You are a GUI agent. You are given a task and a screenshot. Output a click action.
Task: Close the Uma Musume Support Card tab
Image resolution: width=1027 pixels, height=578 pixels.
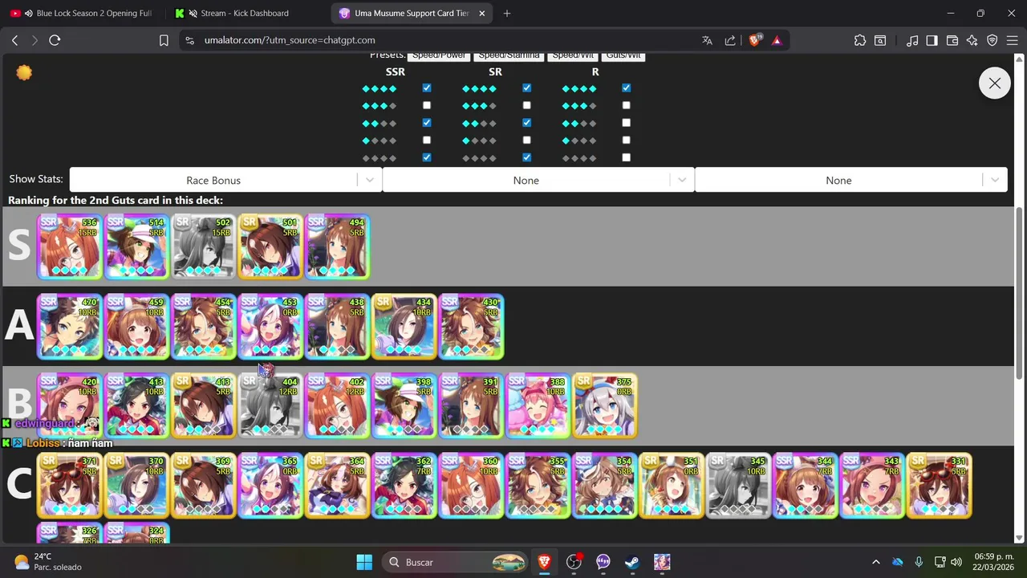[481, 13]
